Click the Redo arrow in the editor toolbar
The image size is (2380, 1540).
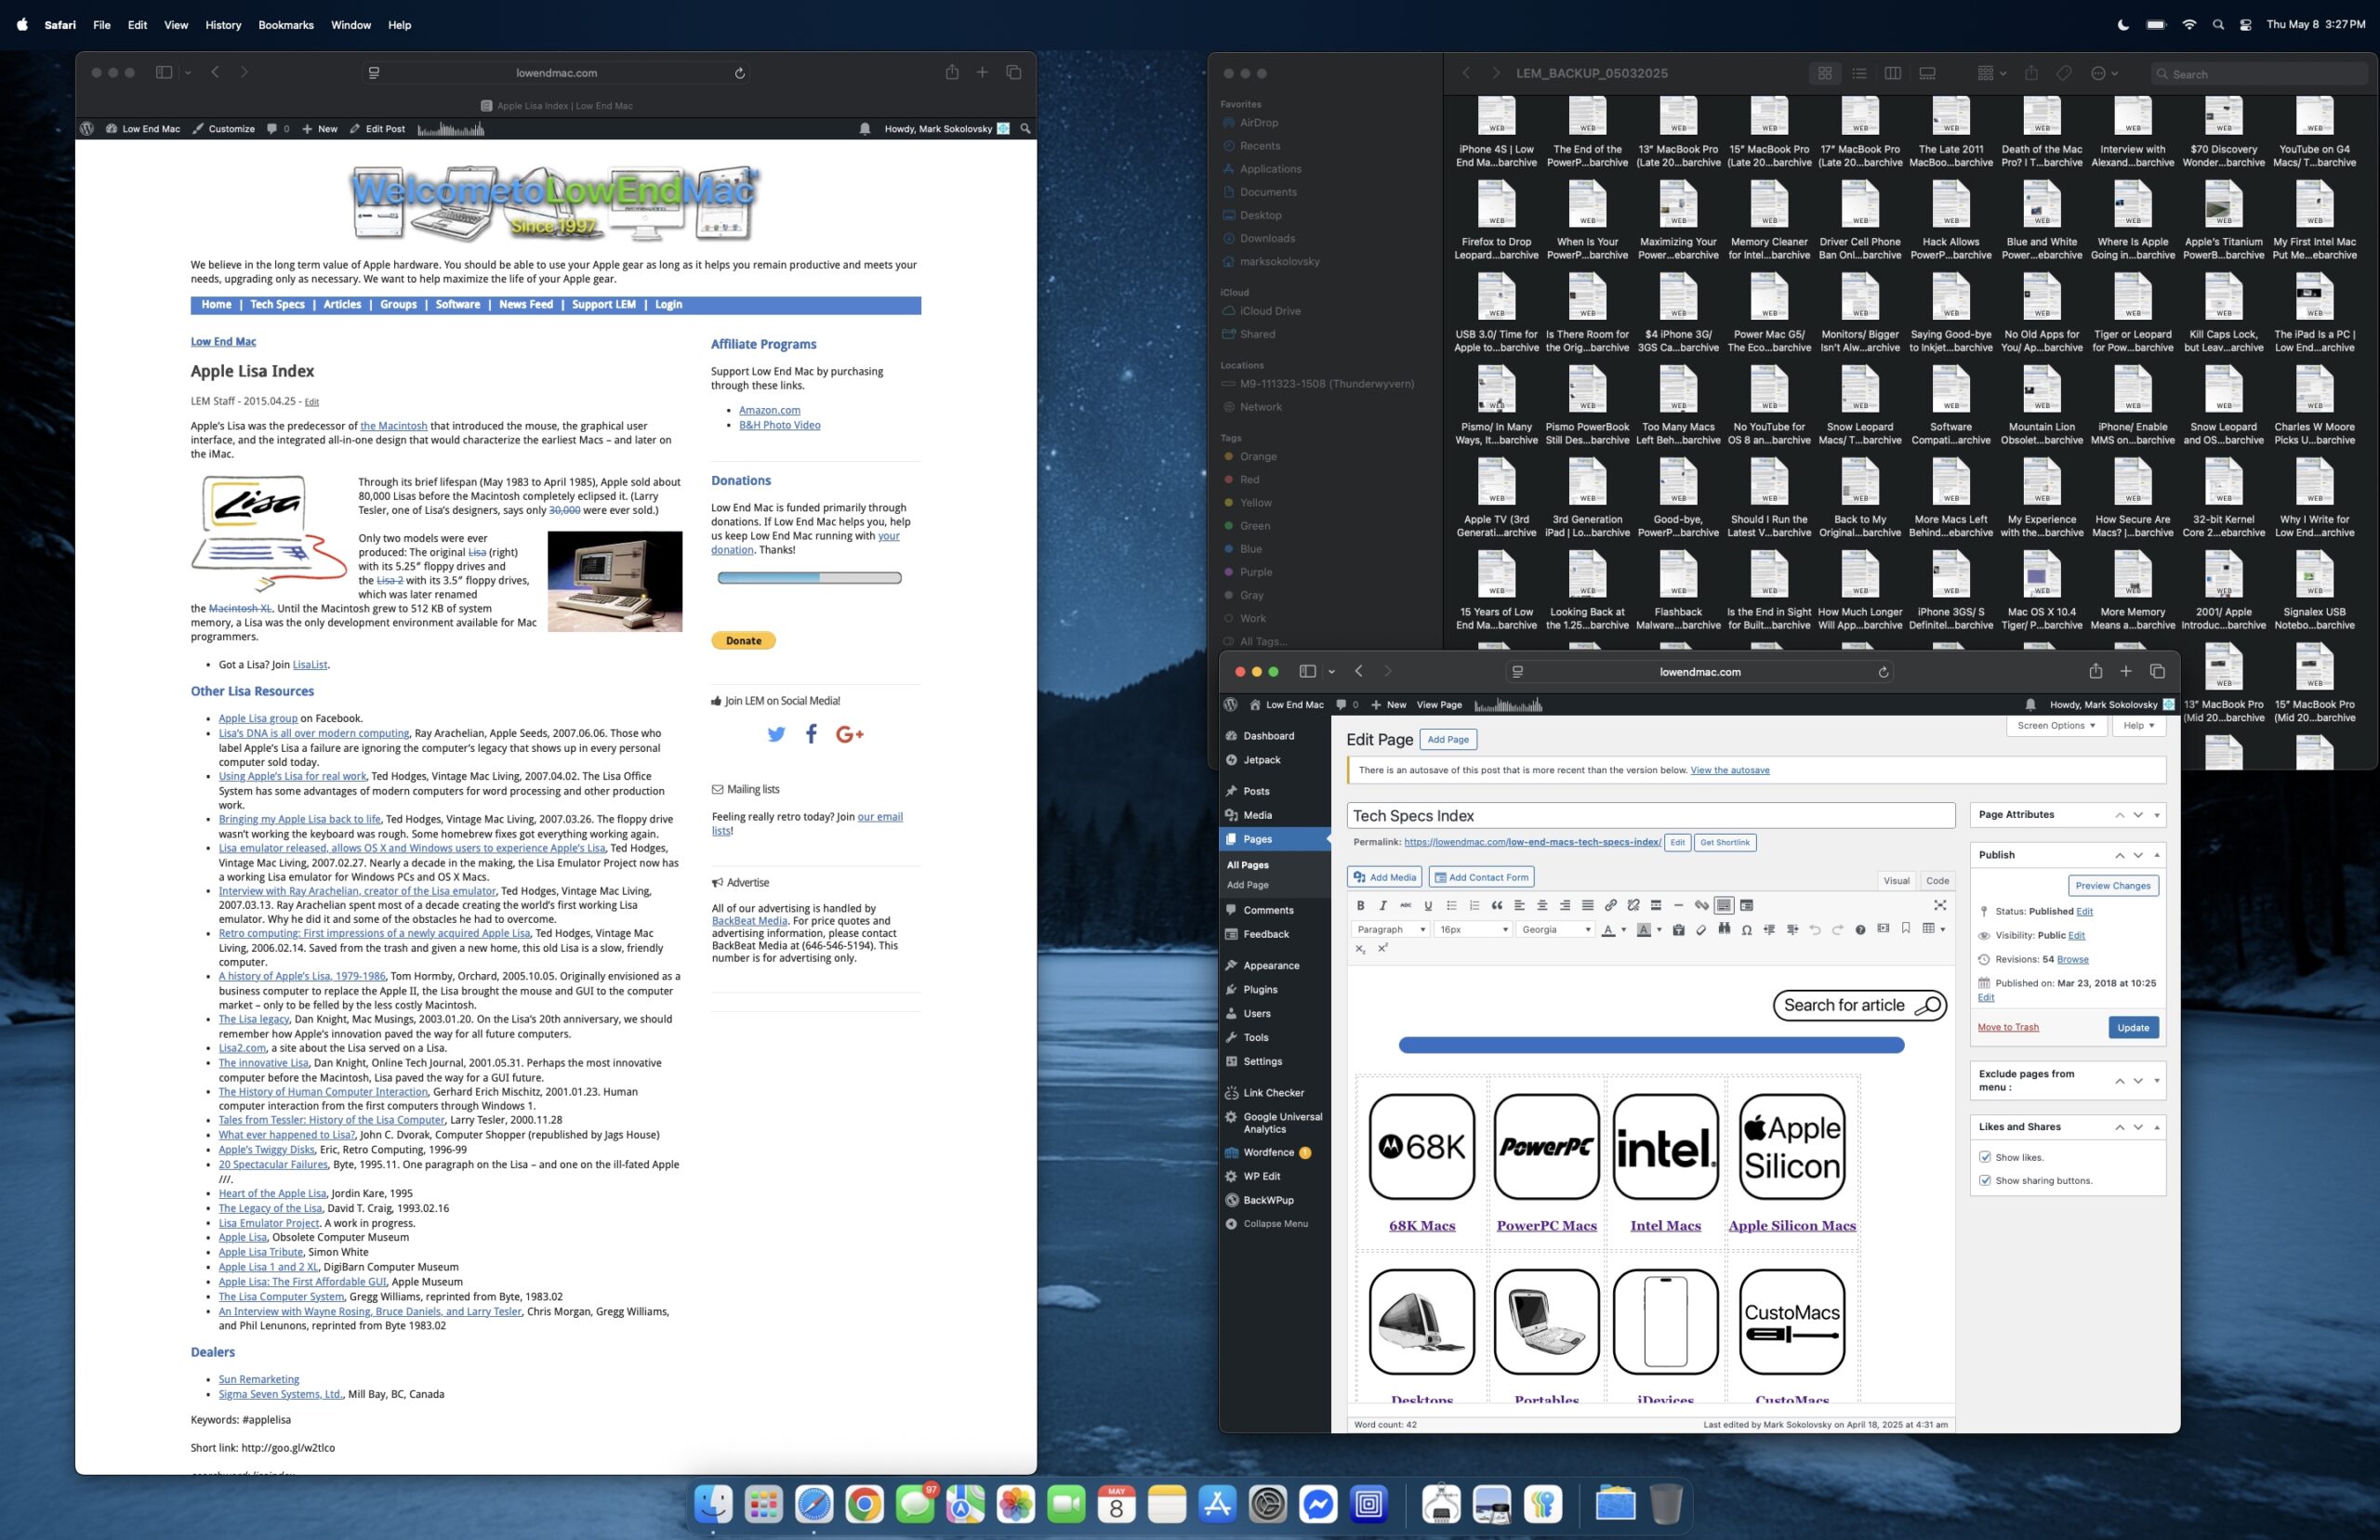pos(1838,930)
